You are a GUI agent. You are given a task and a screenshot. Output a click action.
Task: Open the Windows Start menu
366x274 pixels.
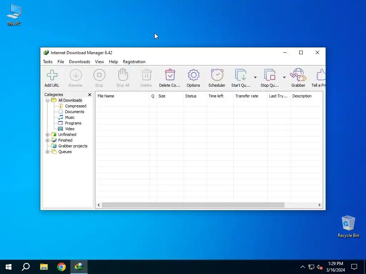point(9,267)
